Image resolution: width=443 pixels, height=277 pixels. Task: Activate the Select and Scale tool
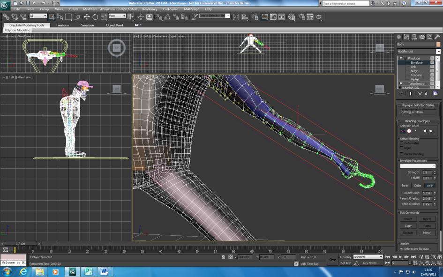[x=104, y=17]
